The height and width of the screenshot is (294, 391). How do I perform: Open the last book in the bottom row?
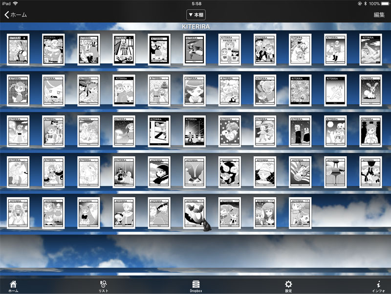[300, 213]
